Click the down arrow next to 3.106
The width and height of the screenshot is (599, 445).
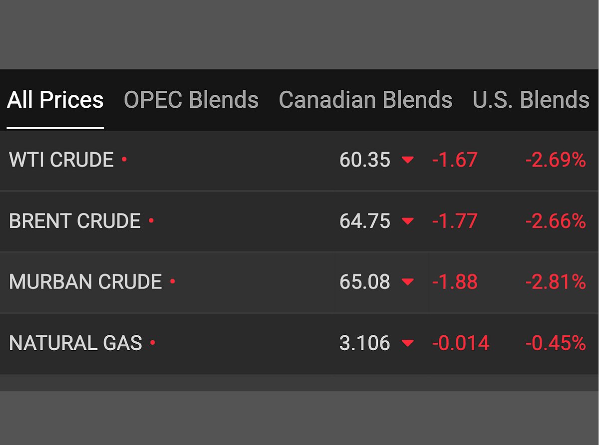coord(408,343)
